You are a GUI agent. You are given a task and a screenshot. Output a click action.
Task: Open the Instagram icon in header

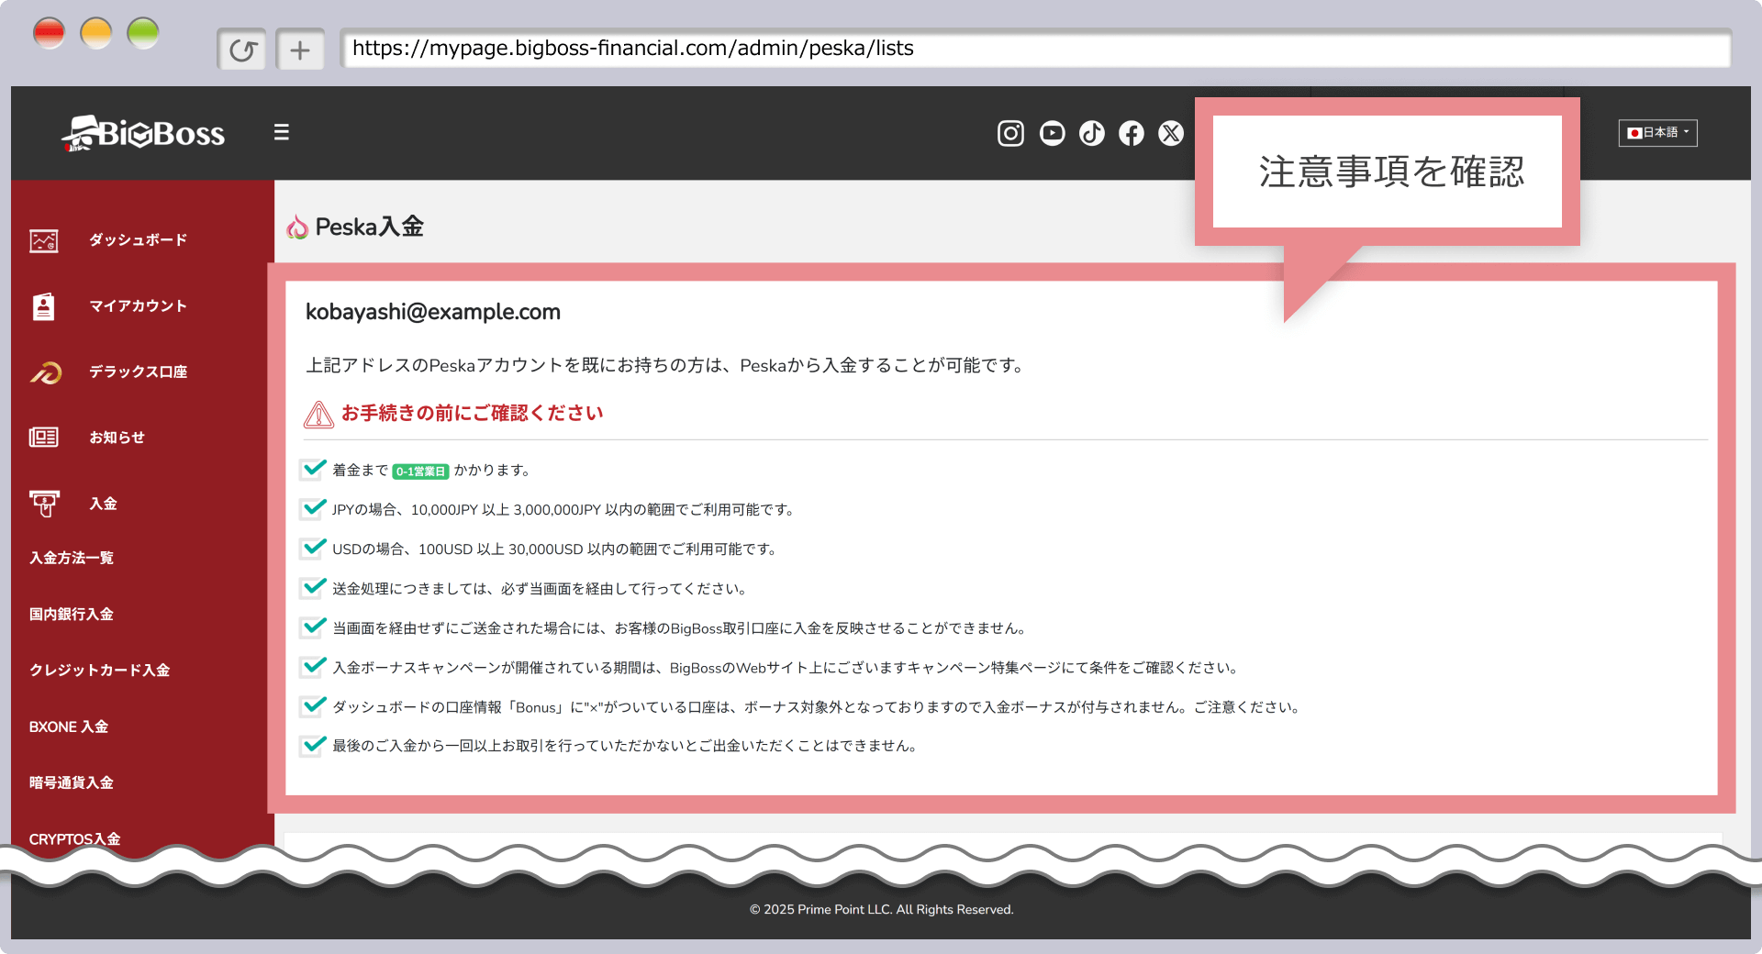pyautogui.click(x=1010, y=134)
